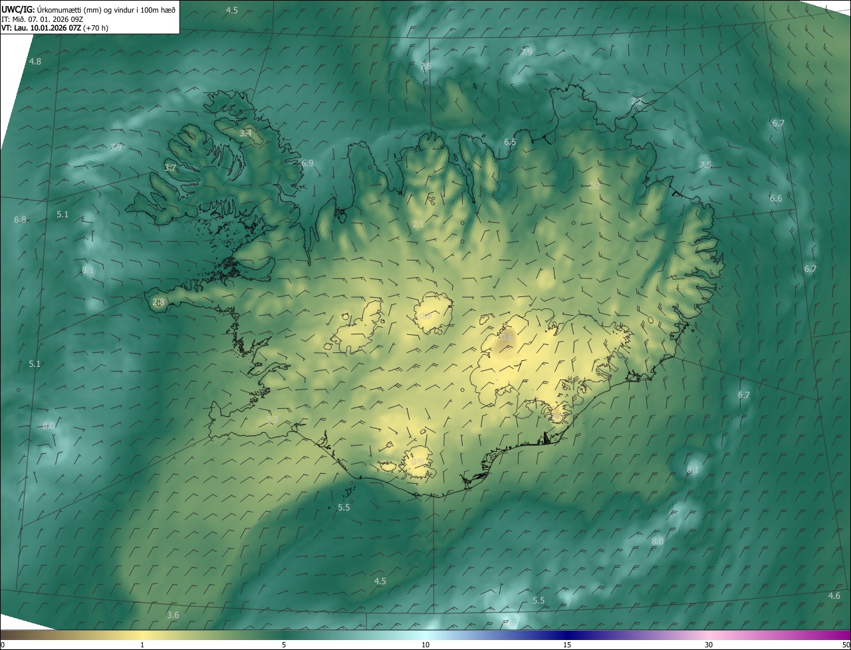Click the 15 label on the color legend

tap(567, 645)
